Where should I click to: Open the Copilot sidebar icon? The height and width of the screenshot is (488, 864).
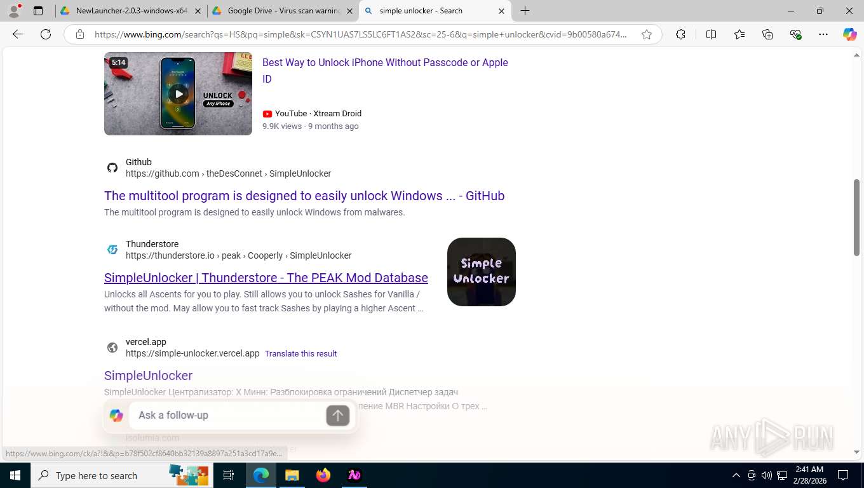849,34
